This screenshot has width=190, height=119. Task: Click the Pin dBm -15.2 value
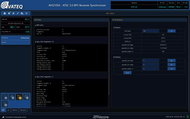[x=185, y=7]
